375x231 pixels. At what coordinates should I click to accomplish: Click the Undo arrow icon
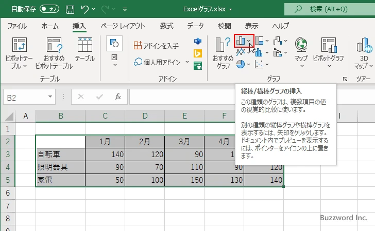click(84, 9)
